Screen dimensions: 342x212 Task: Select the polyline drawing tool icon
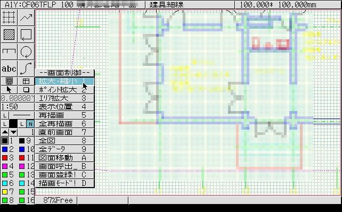pos(26,17)
